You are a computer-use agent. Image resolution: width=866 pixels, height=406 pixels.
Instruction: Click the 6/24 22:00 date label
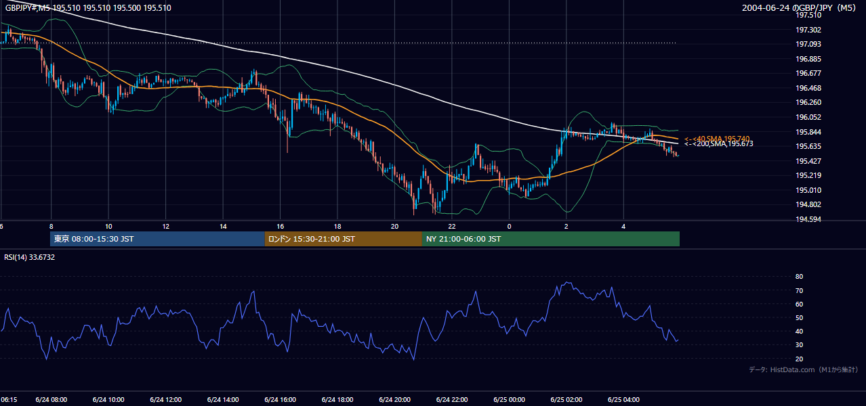point(451,399)
